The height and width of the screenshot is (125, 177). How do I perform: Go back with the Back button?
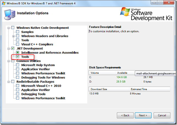point(125,115)
